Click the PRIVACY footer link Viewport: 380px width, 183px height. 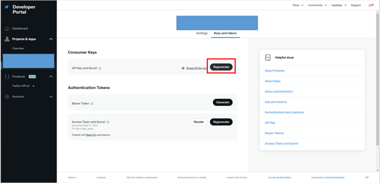pyautogui.click(x=72, y=177)
